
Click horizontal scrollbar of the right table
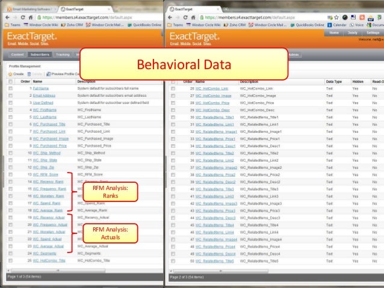coord(221,271)
